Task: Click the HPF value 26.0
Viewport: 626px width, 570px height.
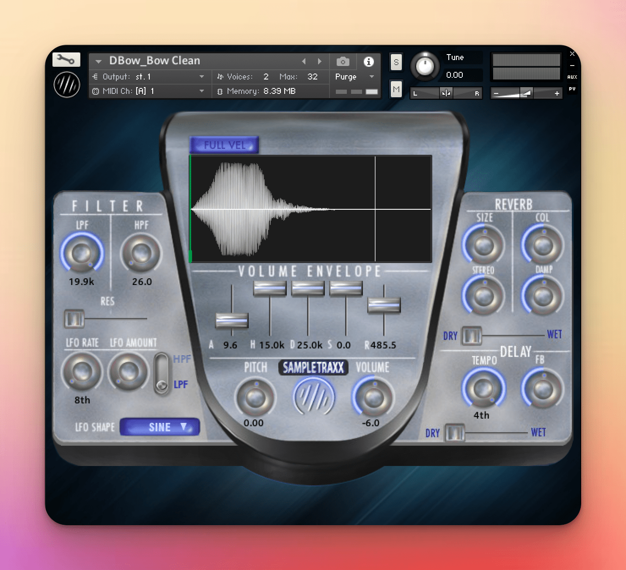Action: 142,282
